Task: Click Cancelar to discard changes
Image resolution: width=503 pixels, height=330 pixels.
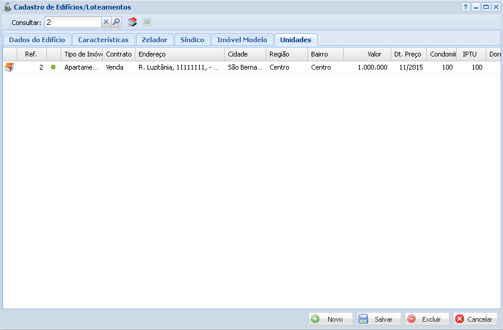Action: 475,319
